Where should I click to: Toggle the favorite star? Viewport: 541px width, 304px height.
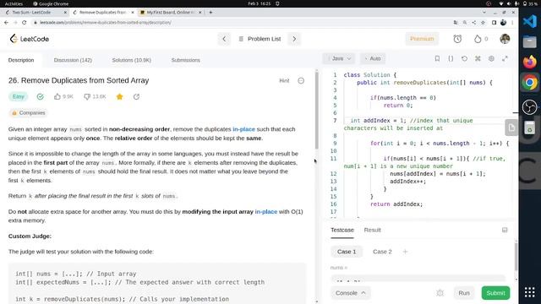point(120,96)
